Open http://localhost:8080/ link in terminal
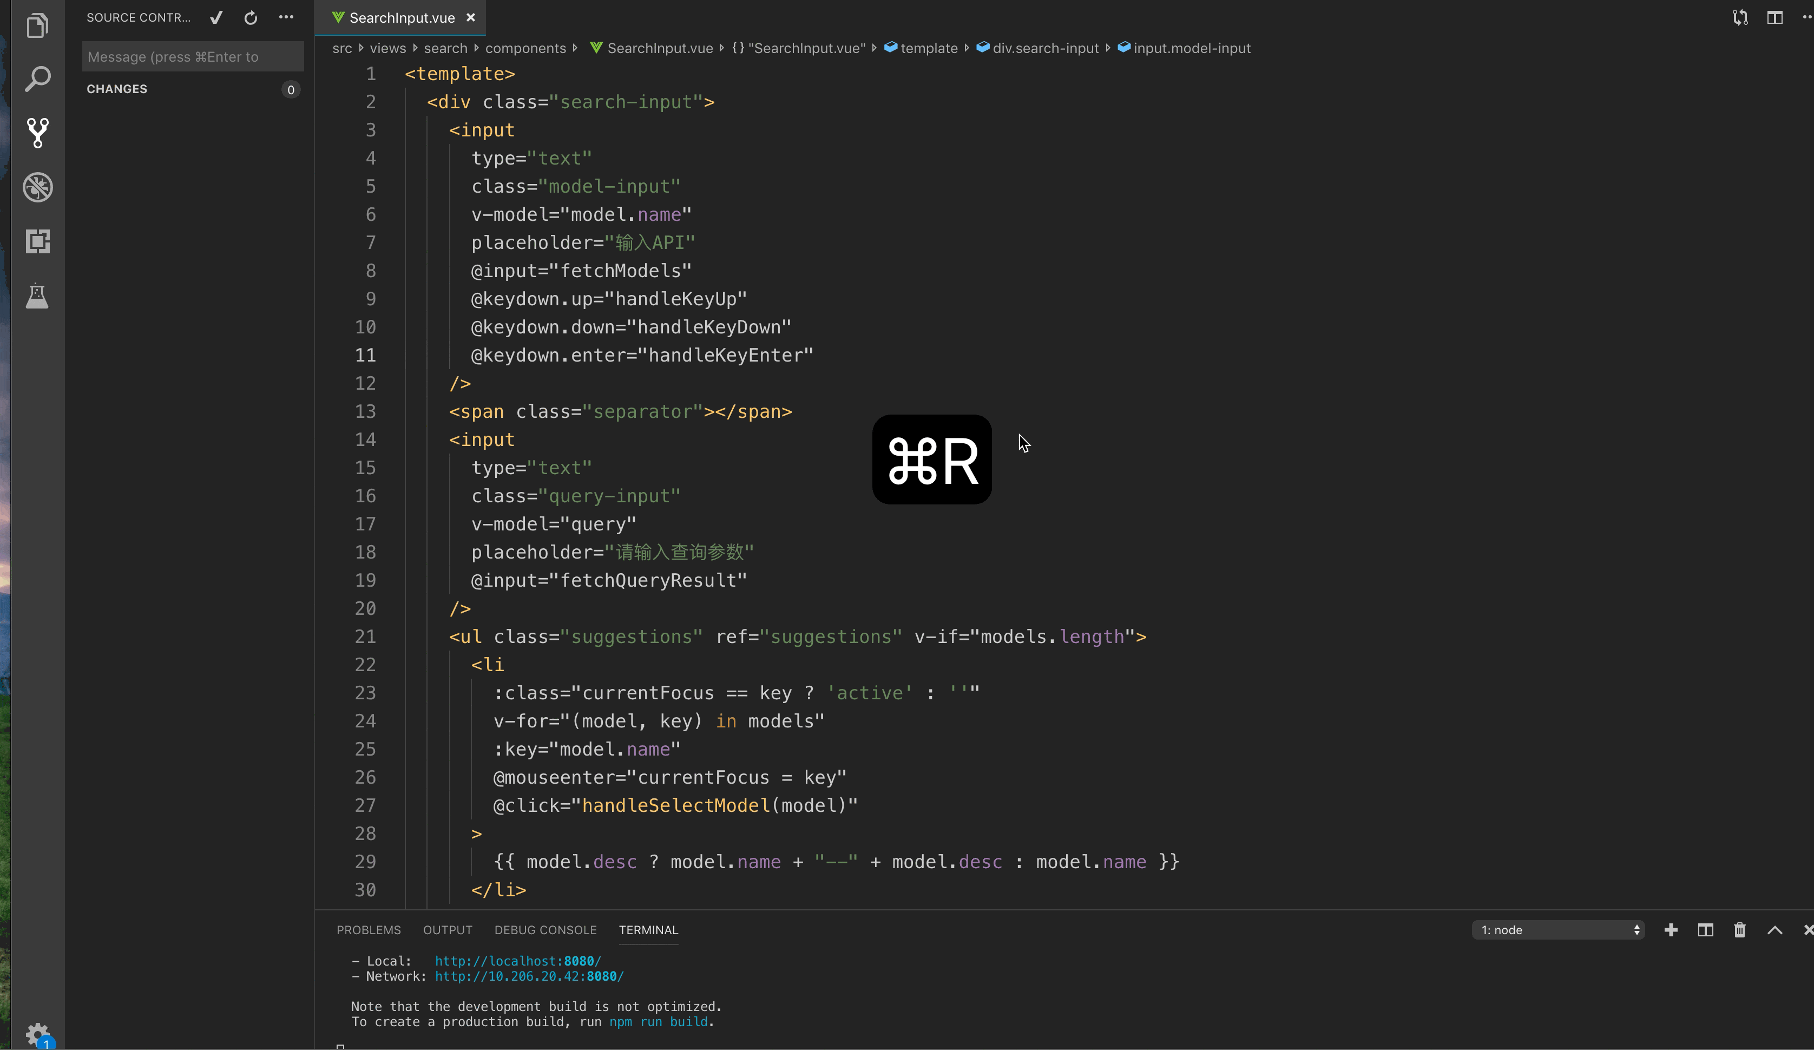Viewport: 1814px width, 1050px height. click(x=517, y=961)
